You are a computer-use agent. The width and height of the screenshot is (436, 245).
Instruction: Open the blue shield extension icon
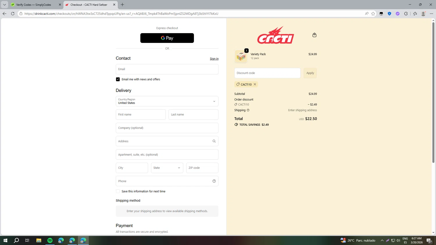pos(389,14)
